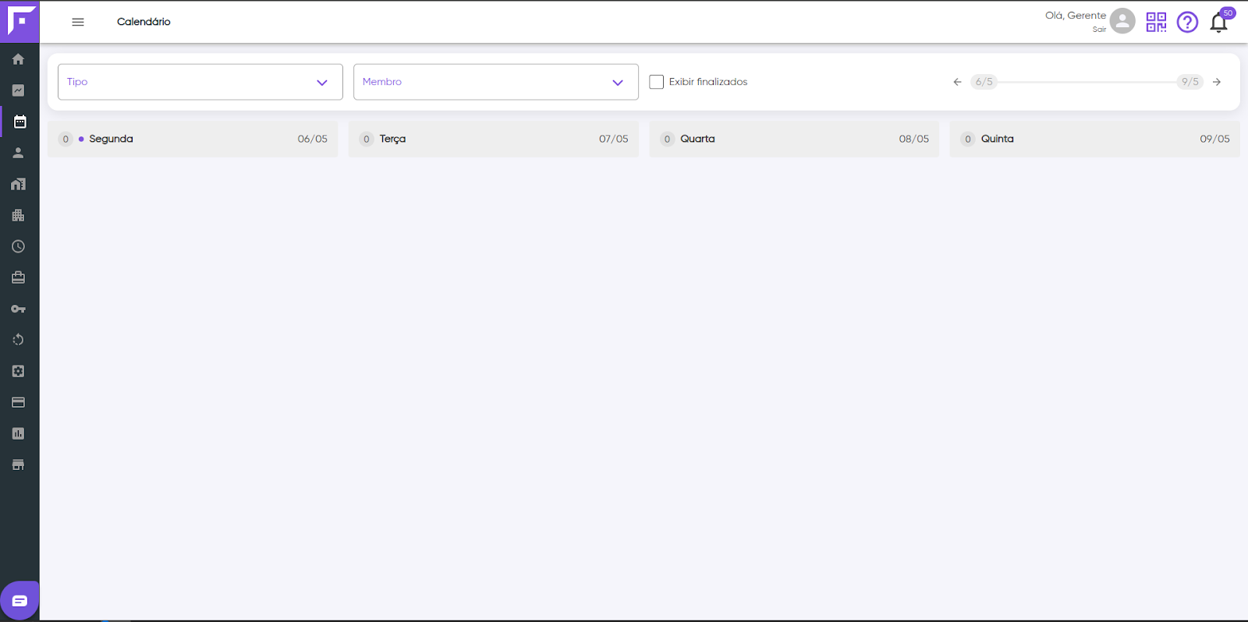Open the key sidebar icon
Screen dimensions: 1248x622
point(19,309)
